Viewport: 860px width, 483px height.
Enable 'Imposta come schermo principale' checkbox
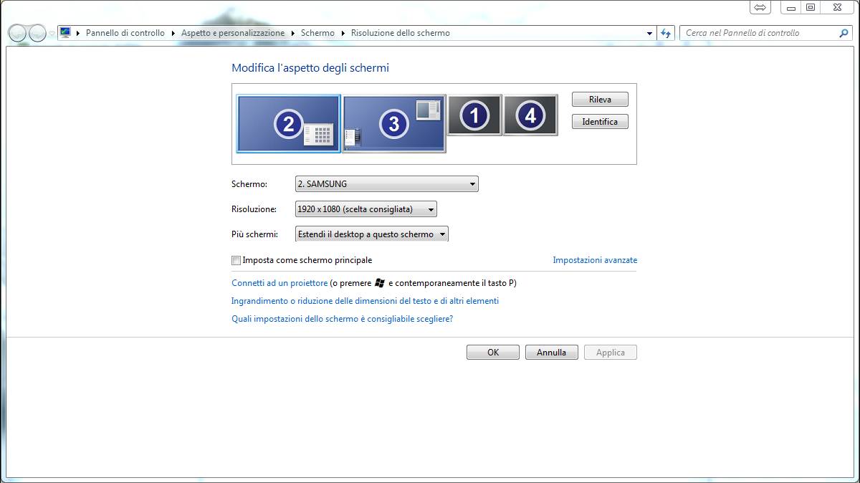pyautogui.click(x=236, y=261)
